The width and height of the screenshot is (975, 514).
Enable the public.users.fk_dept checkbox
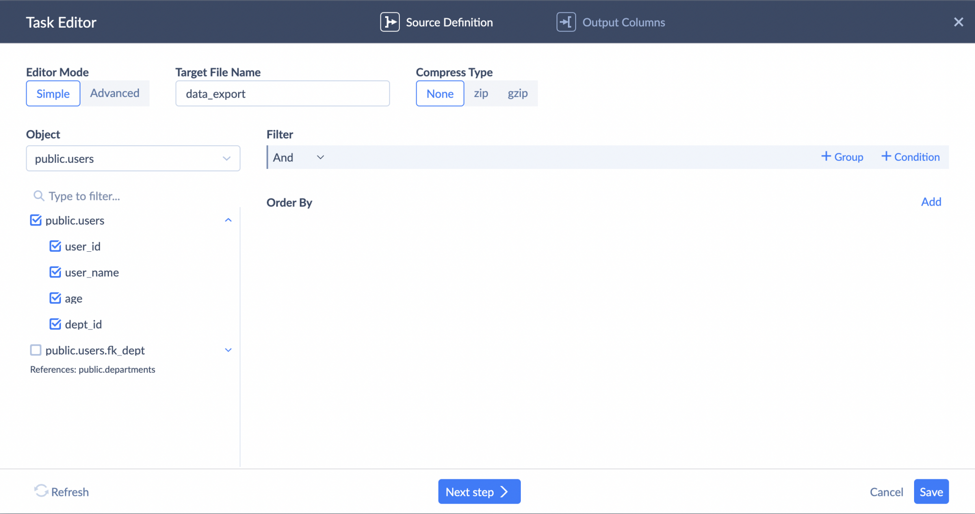pos(36,350)
